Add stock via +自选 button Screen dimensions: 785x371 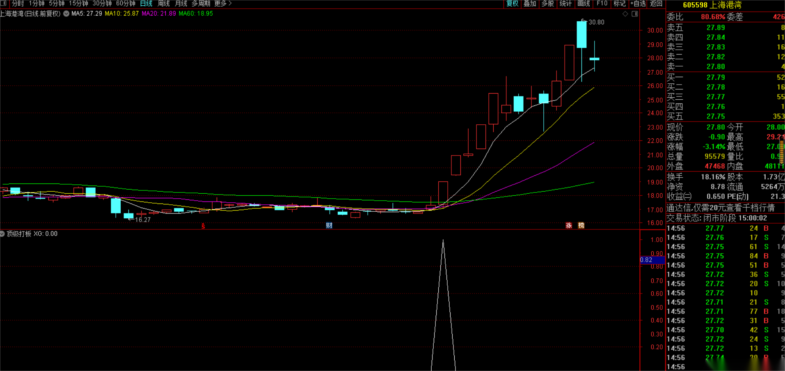638,4
